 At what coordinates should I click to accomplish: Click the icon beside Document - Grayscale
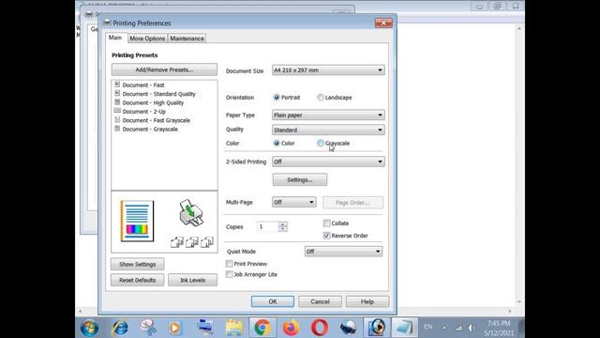(117, 129)
